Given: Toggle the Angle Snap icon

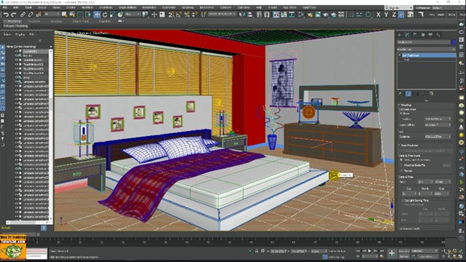Looking at the screenshot, I should pos(179,15).
